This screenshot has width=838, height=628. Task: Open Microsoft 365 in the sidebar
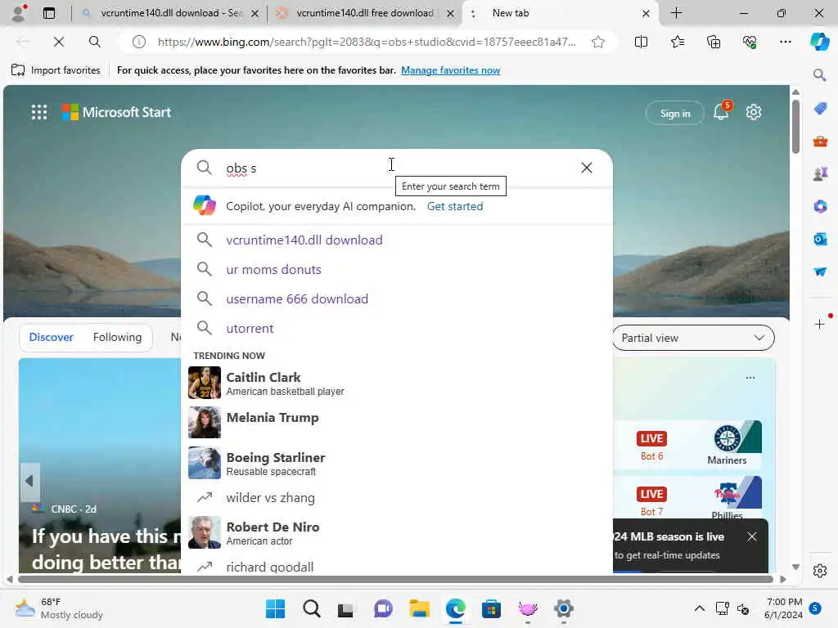[x=820, y=206]
